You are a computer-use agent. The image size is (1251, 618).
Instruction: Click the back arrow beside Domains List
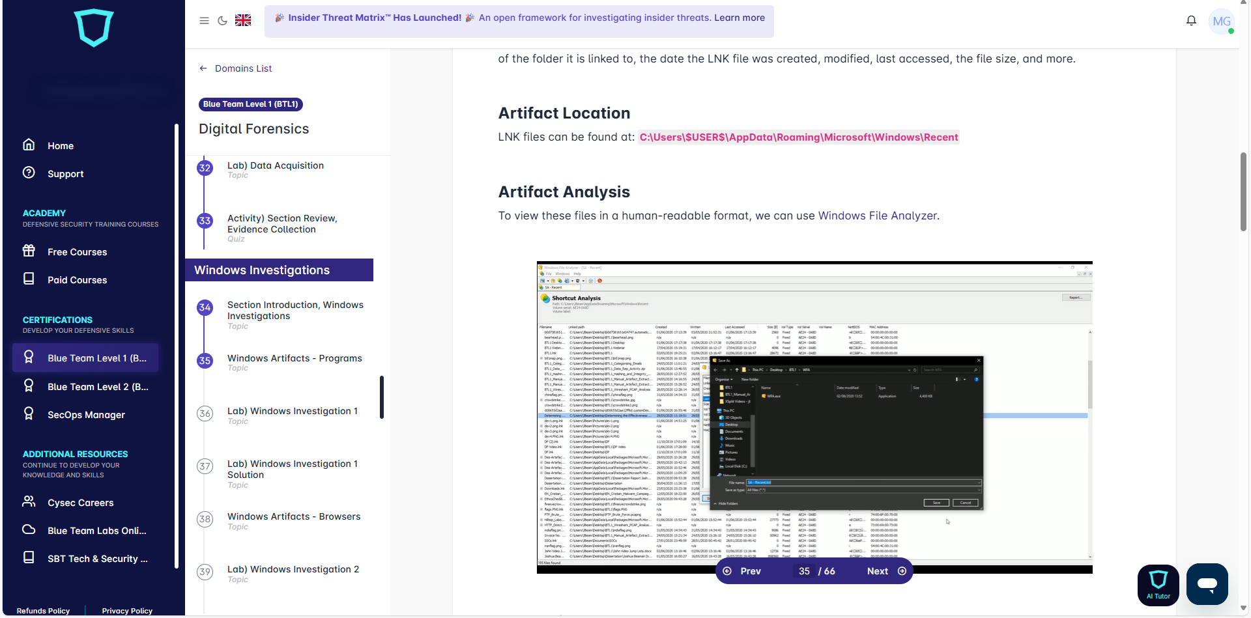[x=203, y=68]
